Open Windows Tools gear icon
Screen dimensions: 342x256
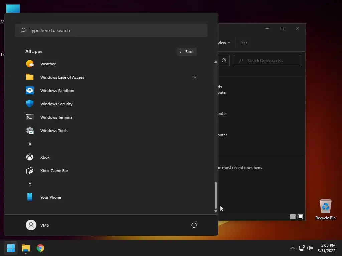point(30,130)
